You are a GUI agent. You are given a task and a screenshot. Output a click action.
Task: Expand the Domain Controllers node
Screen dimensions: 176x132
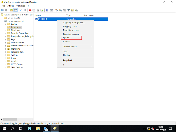click(x=5, y=34)
